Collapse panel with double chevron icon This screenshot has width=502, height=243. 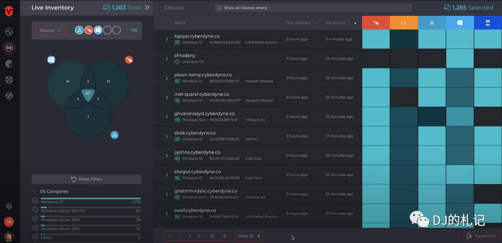tap(147, 7)
